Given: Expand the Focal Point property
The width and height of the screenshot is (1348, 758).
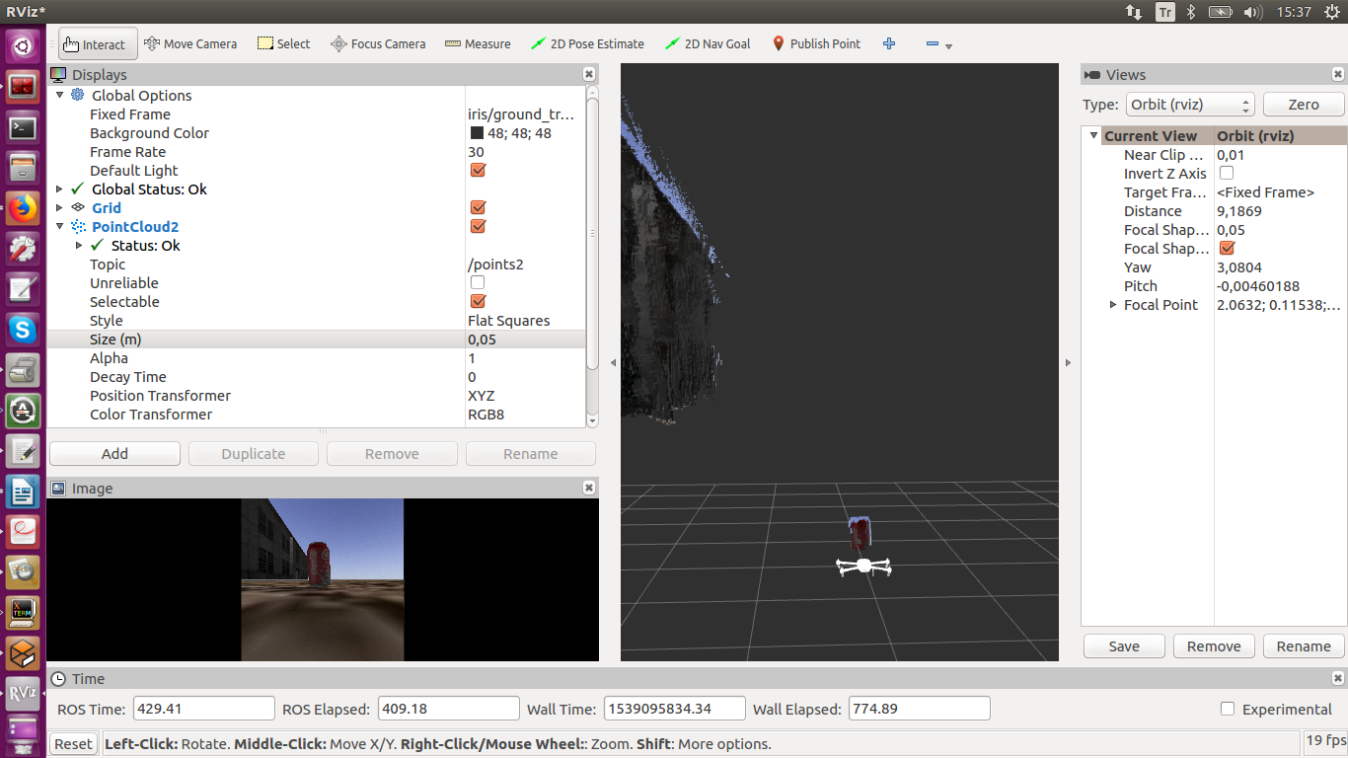Looking at the screenshot, I should (x=1114, y=305).
